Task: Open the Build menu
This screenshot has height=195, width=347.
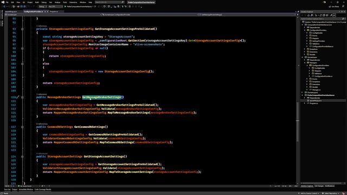Action: (x=37, y=2)
